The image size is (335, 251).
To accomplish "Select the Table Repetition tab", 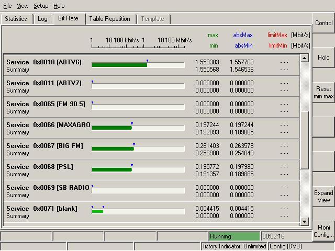I will pyautogui.click(x=109, y=19).
